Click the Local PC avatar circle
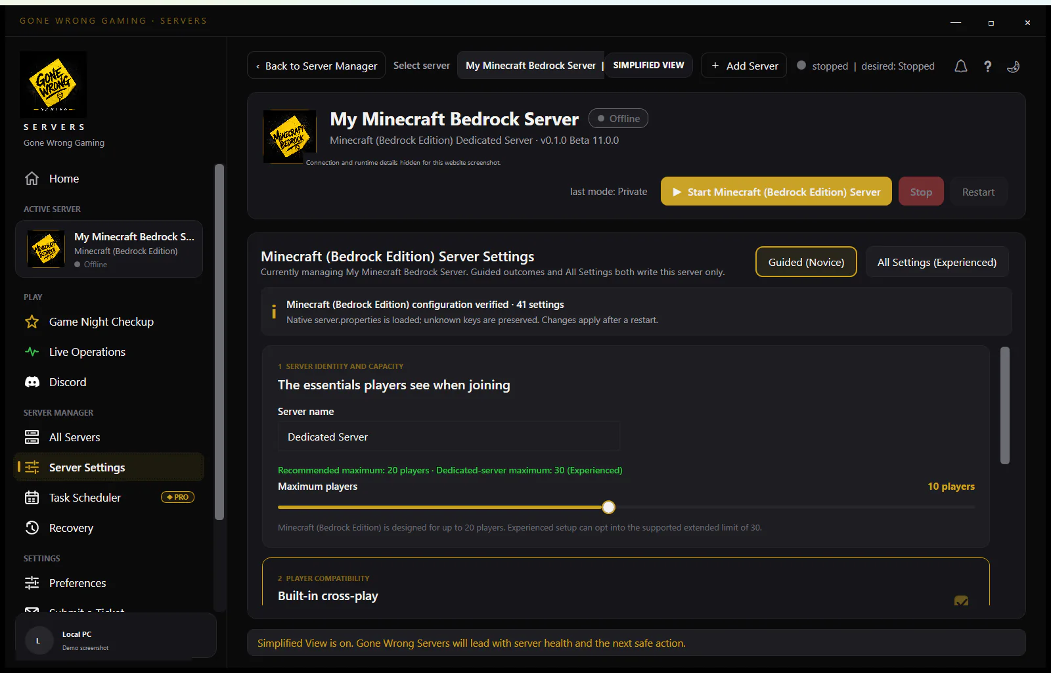Image resolution: width=1051 pixels, height=673 pixels. click(38, 640)
